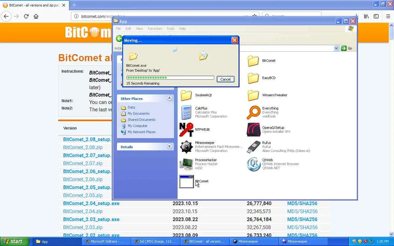Expand the Details panel

169,146
